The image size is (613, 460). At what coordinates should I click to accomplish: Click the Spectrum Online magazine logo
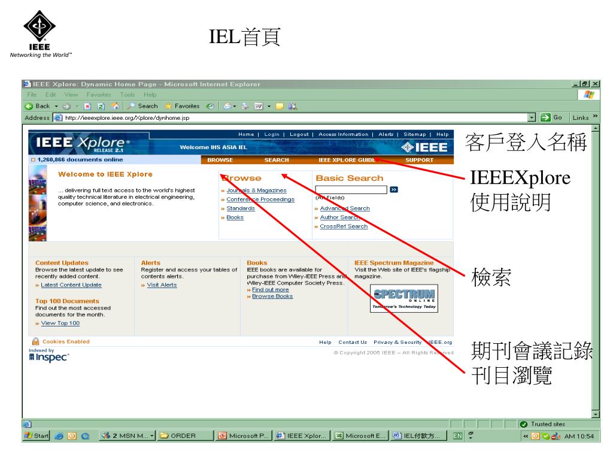pyautogui.click(x=404, y=298)
